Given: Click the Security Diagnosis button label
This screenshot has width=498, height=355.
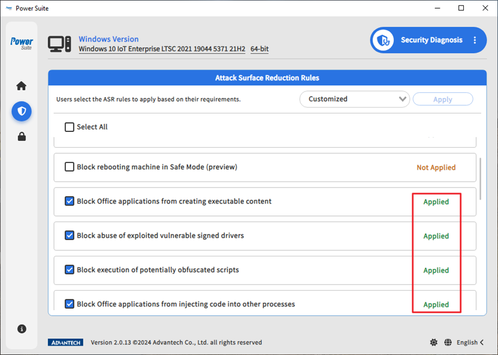Looking at the screenshot, I should coord(431,40).
